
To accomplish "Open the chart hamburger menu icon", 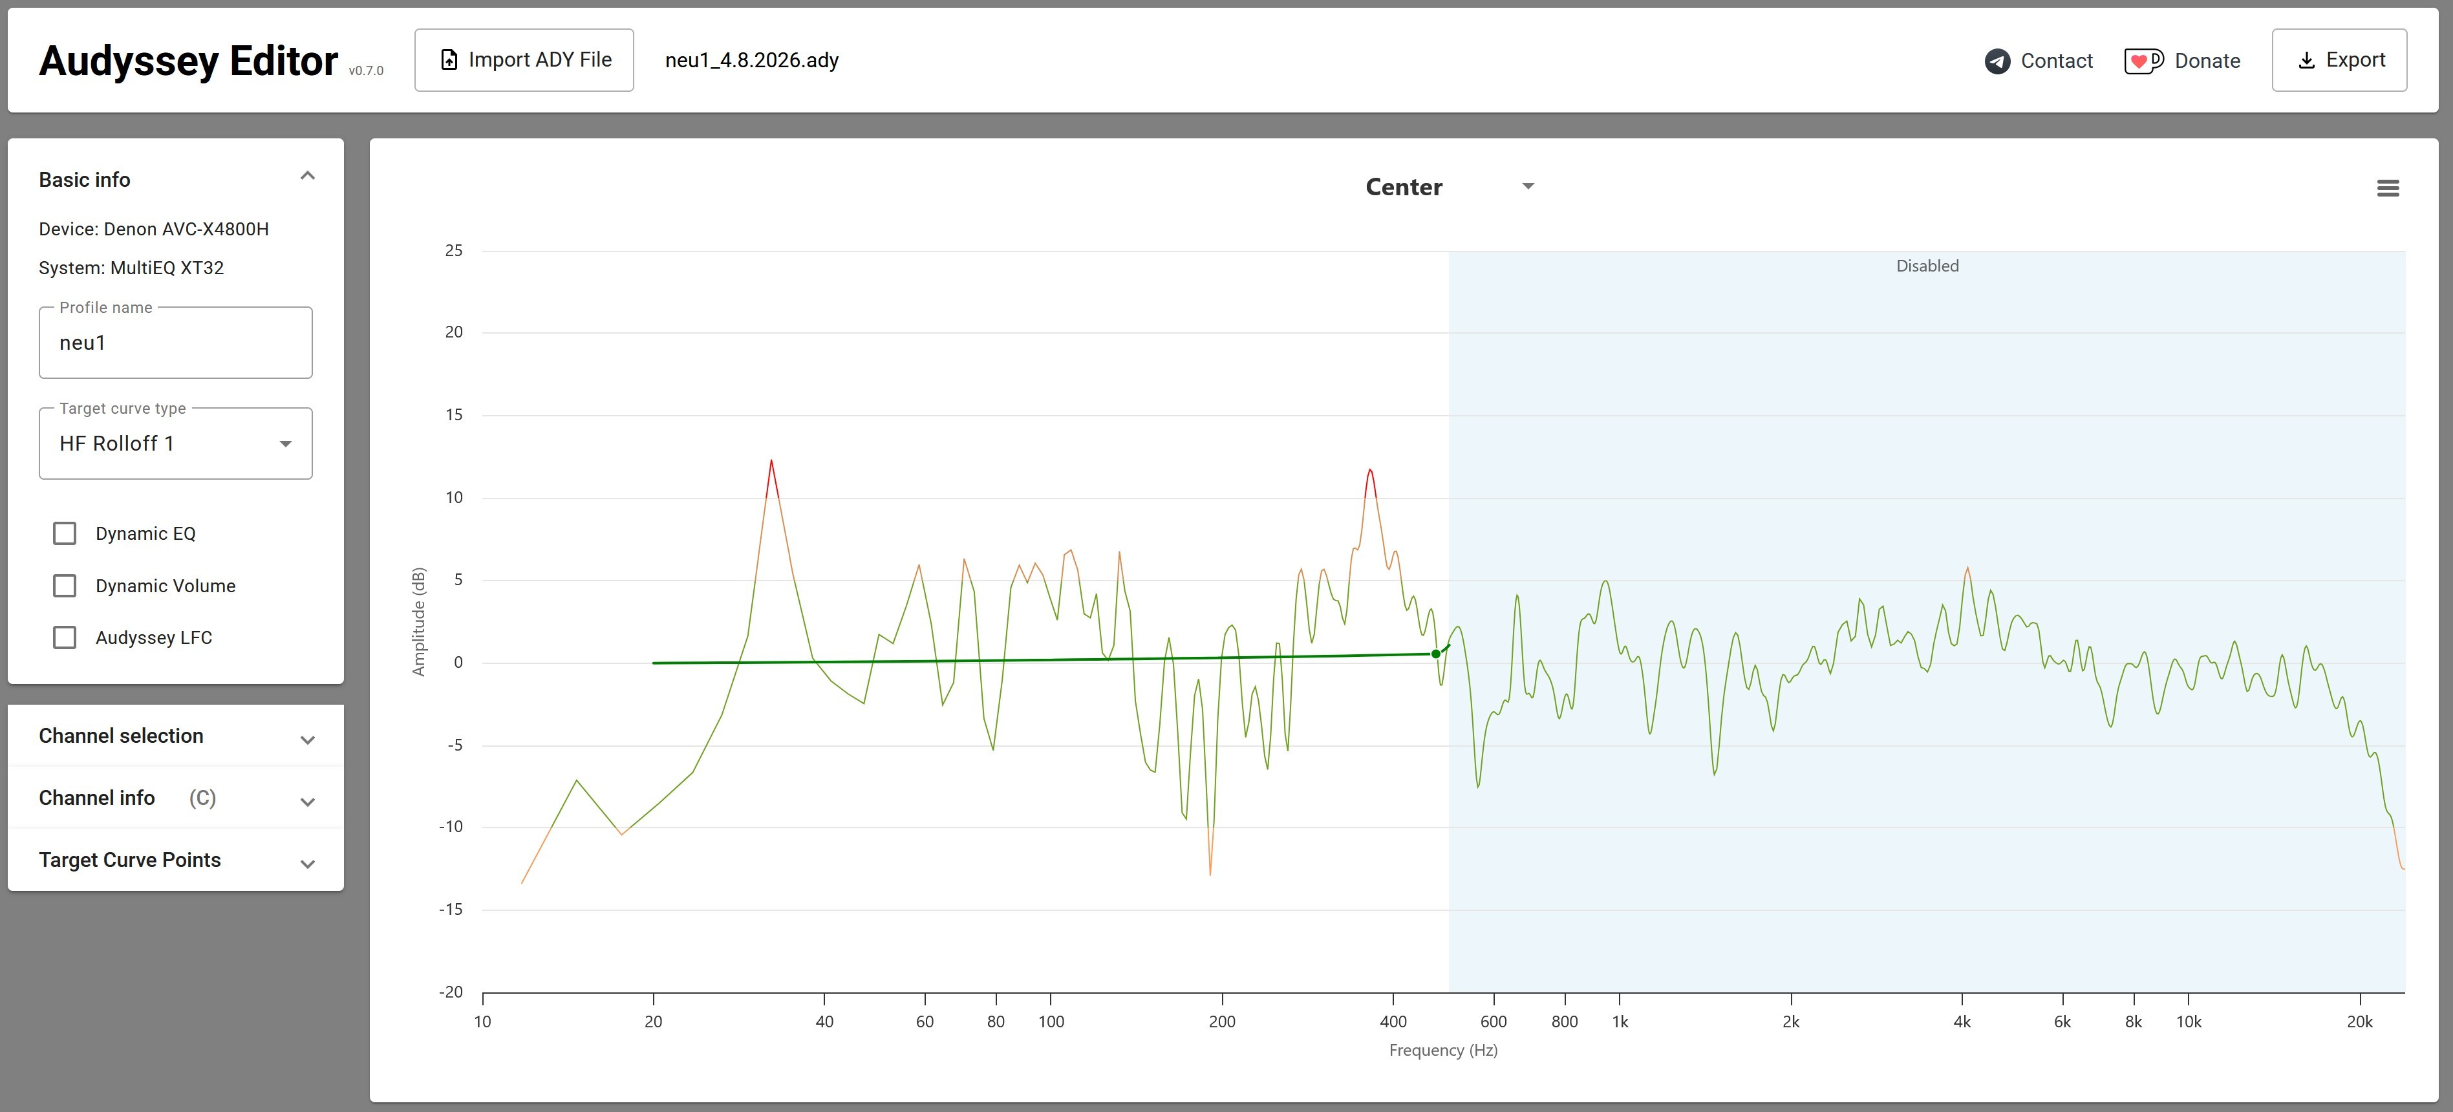I will point(2387,187).
